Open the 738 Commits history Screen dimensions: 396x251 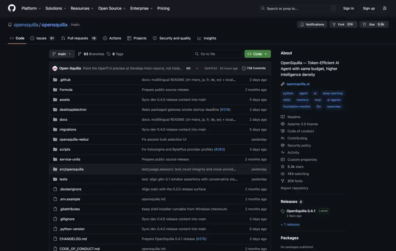coord(254,69)
